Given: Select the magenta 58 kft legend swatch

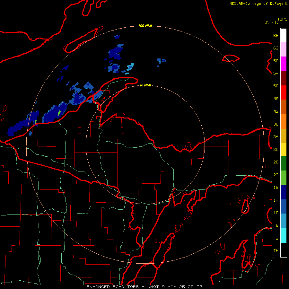Looking at the screenshot, I should (284, 64).
